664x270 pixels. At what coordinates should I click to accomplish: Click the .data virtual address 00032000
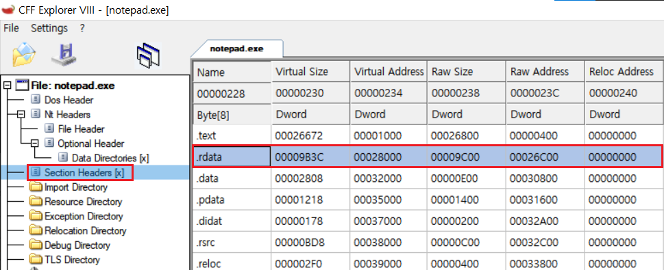(x=389, y=178)
